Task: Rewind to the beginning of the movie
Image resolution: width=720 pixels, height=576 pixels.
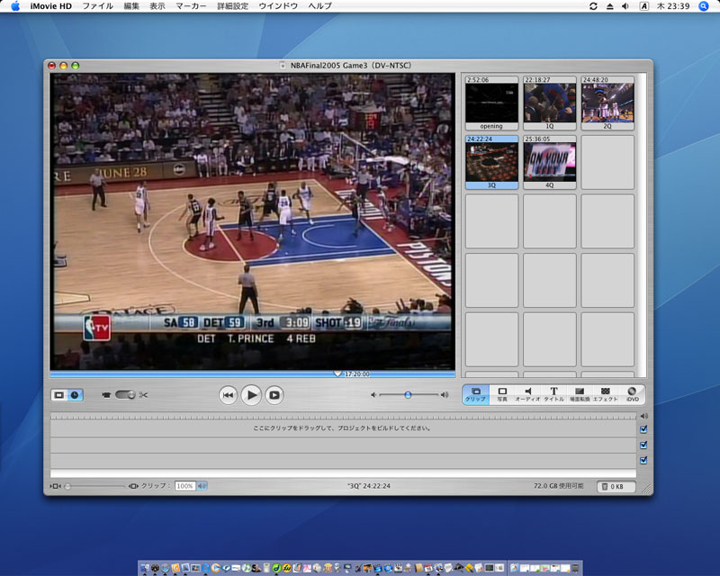Action: [229, 394]
